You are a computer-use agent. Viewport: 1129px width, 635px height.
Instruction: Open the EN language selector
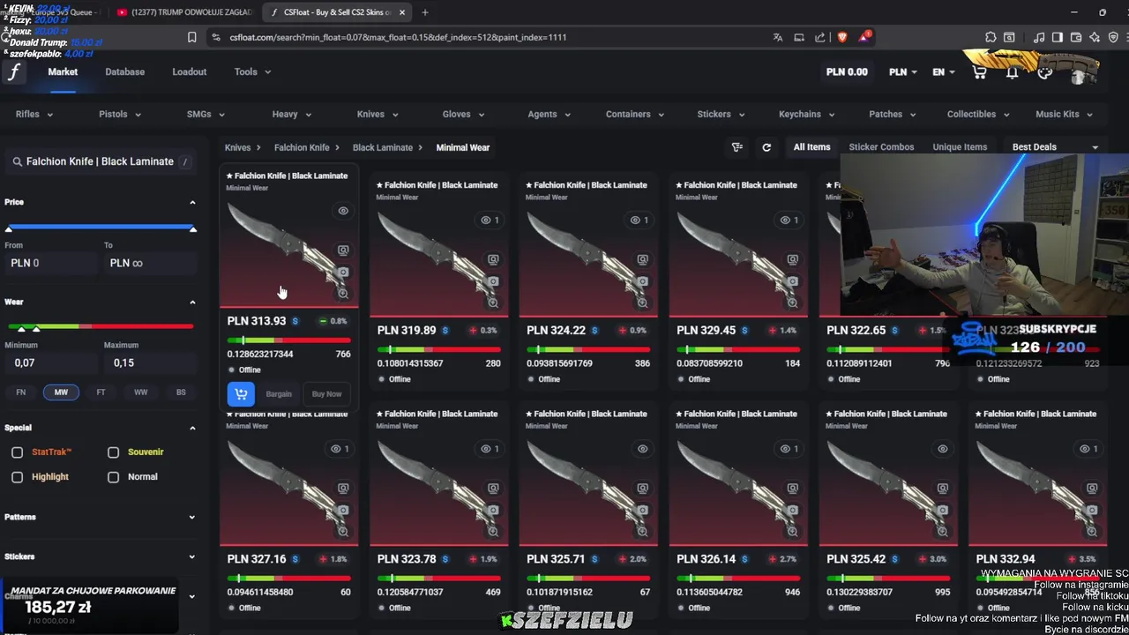[x=944, y=72]
